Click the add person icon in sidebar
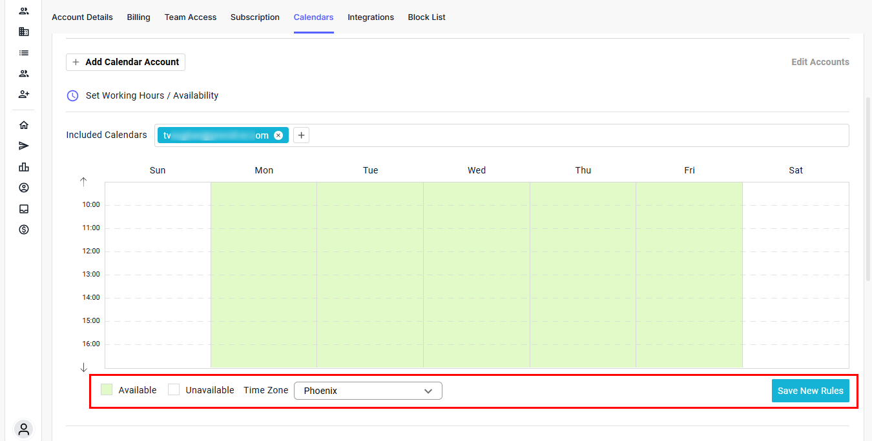The height and width of the screenshot is (441, 872). [x=24, y=94]
